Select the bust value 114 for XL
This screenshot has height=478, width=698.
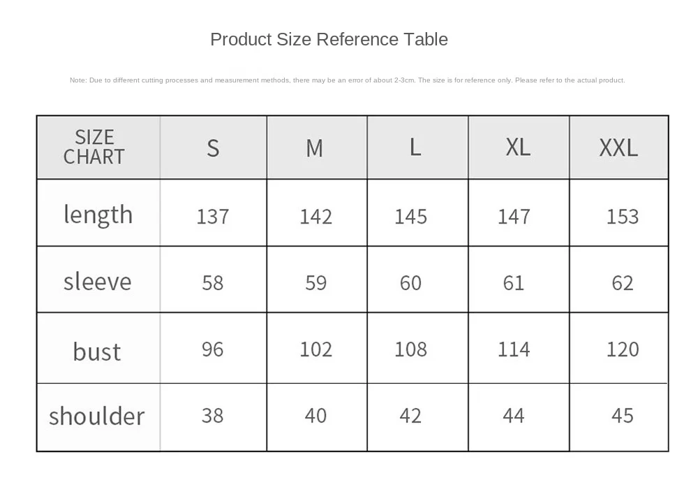tap(514, 349)
